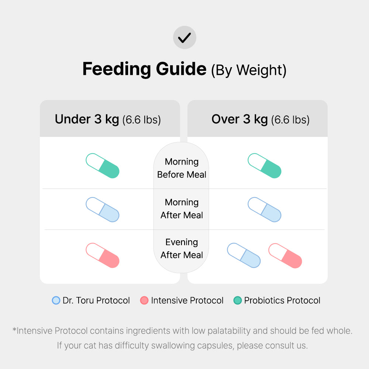Click the 'Morning After Meal' label
Screen dimensions: 369x369
click(182, 208)
